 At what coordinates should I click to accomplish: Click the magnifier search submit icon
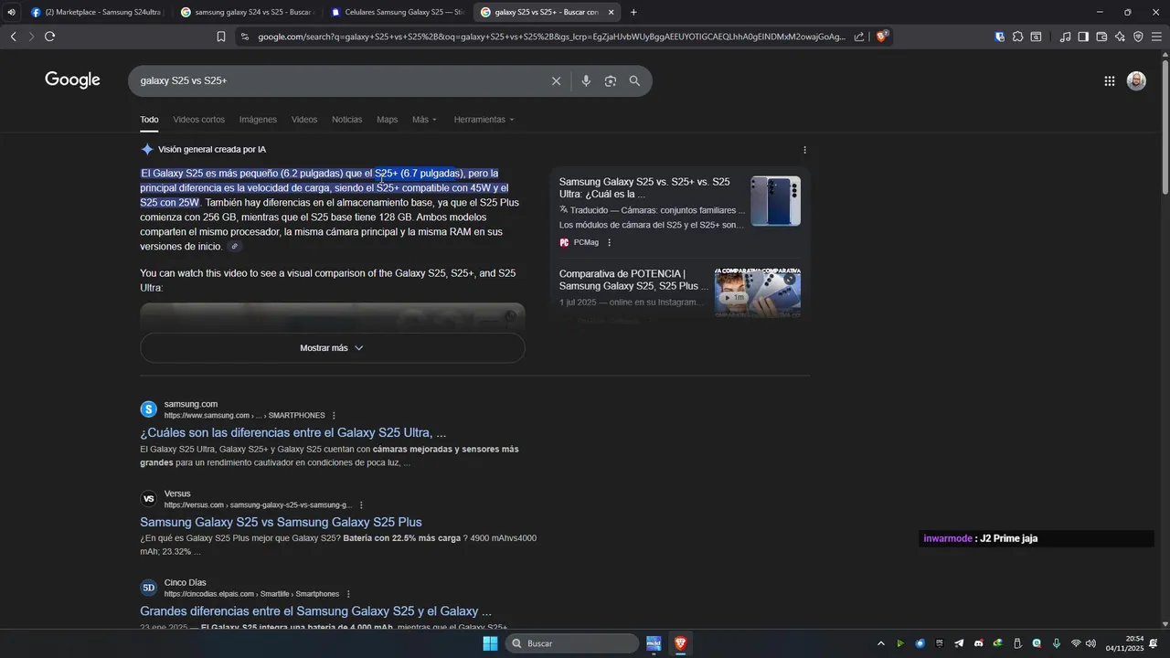(x=634, y=81)
